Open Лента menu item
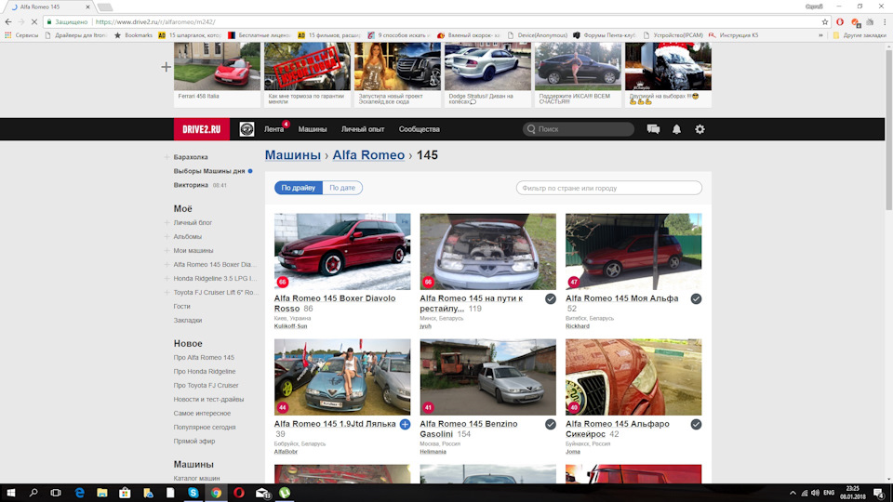The image size is (893, 502). [273, 129]
